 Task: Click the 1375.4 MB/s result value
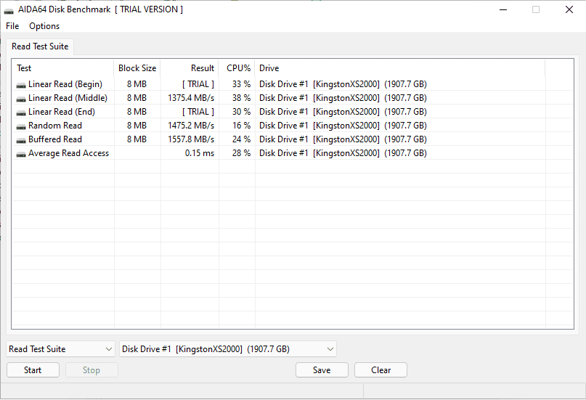coord(191,98)
